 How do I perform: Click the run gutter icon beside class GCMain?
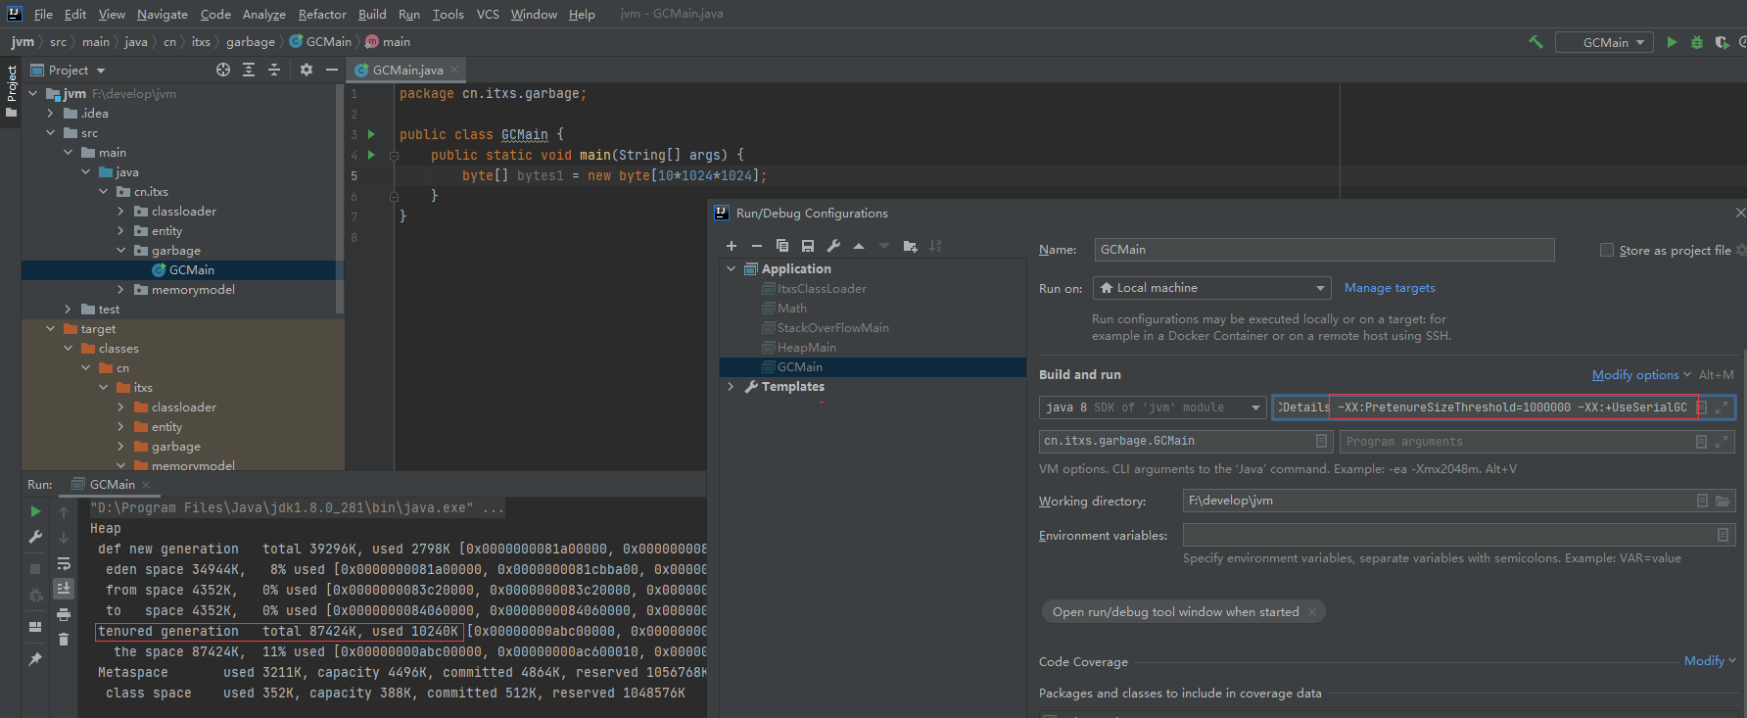coord(371,134)
